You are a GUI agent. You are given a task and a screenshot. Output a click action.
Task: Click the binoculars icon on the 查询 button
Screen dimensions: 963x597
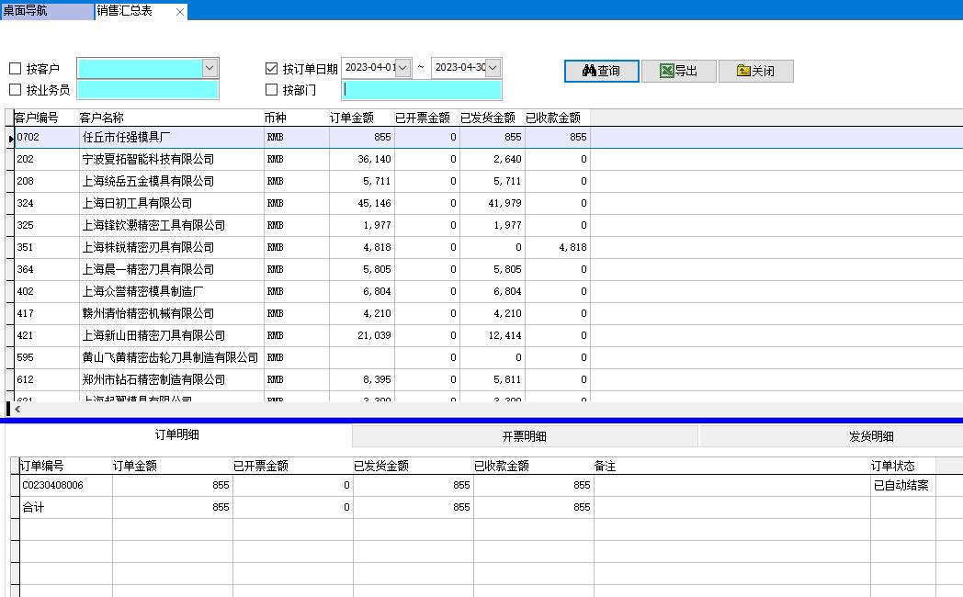pyautogui.click(x=590, y=70)
